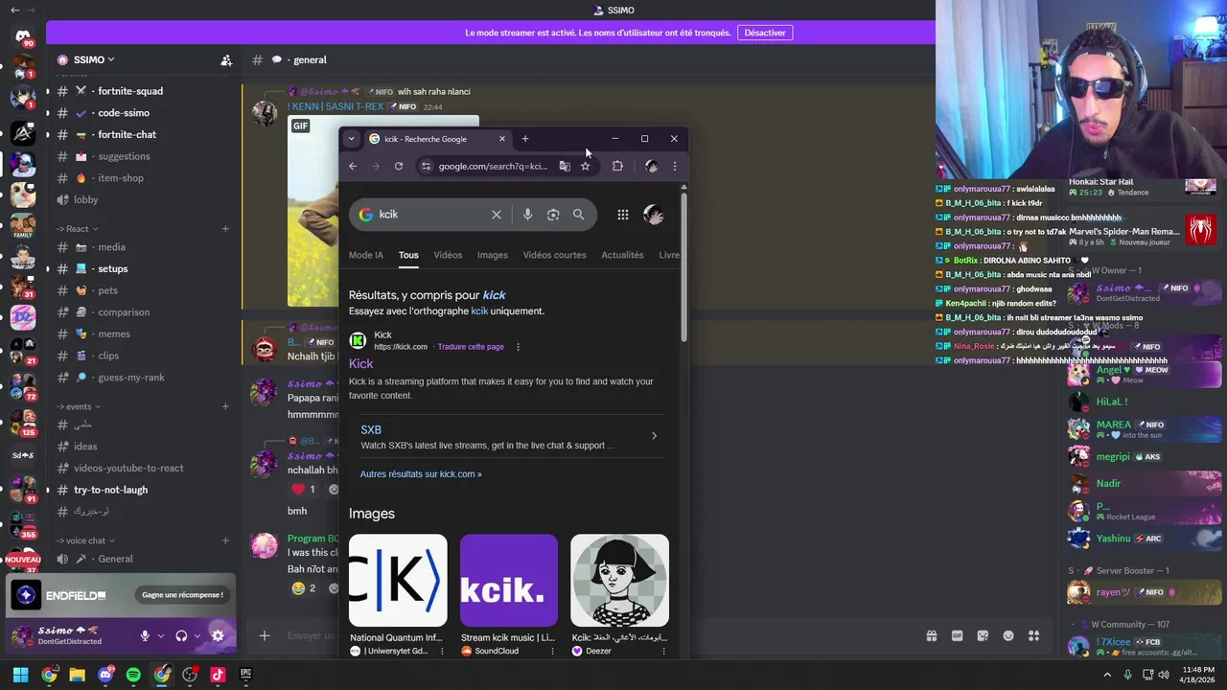Open Discord user settings gear
The width and height of the screenshot is (1227, 690).
click(218, 635)
